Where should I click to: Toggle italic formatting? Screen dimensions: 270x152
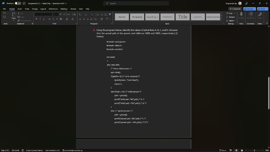tap(40, 19)
